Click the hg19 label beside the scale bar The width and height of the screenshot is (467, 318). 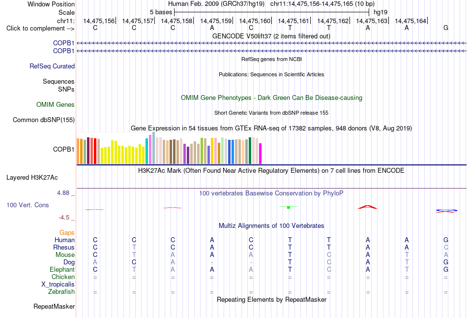(x=380, y=12)
